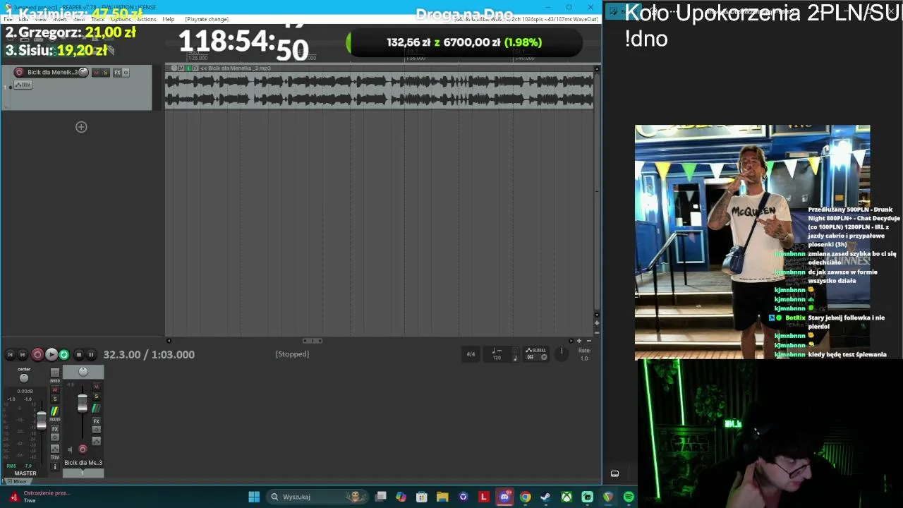Open FX chain for Bicik dla Menelka track
Viewport: 903px width, 508px height.
click(117, 73)
